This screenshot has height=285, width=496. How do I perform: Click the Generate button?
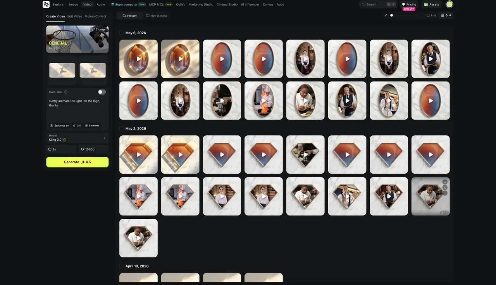click(77, 162)
